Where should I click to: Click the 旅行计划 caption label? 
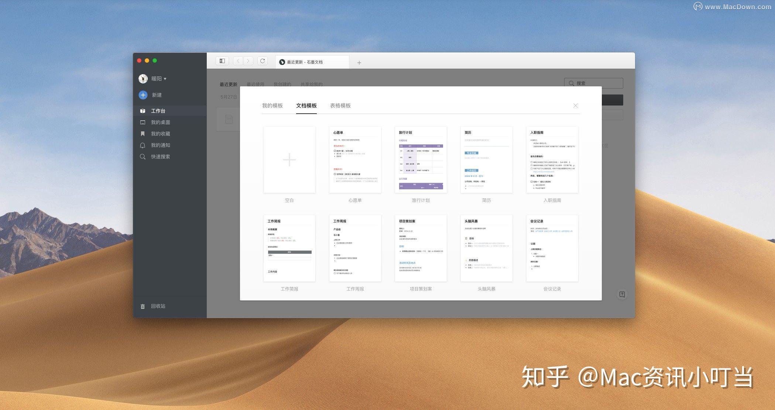point(421,200)
